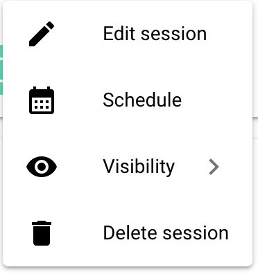Open the submenu arrow beside Visibility
This screenshot has height=274, width=258.
coord(214,167)
